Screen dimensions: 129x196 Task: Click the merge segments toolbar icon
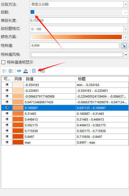coord(4,71)
